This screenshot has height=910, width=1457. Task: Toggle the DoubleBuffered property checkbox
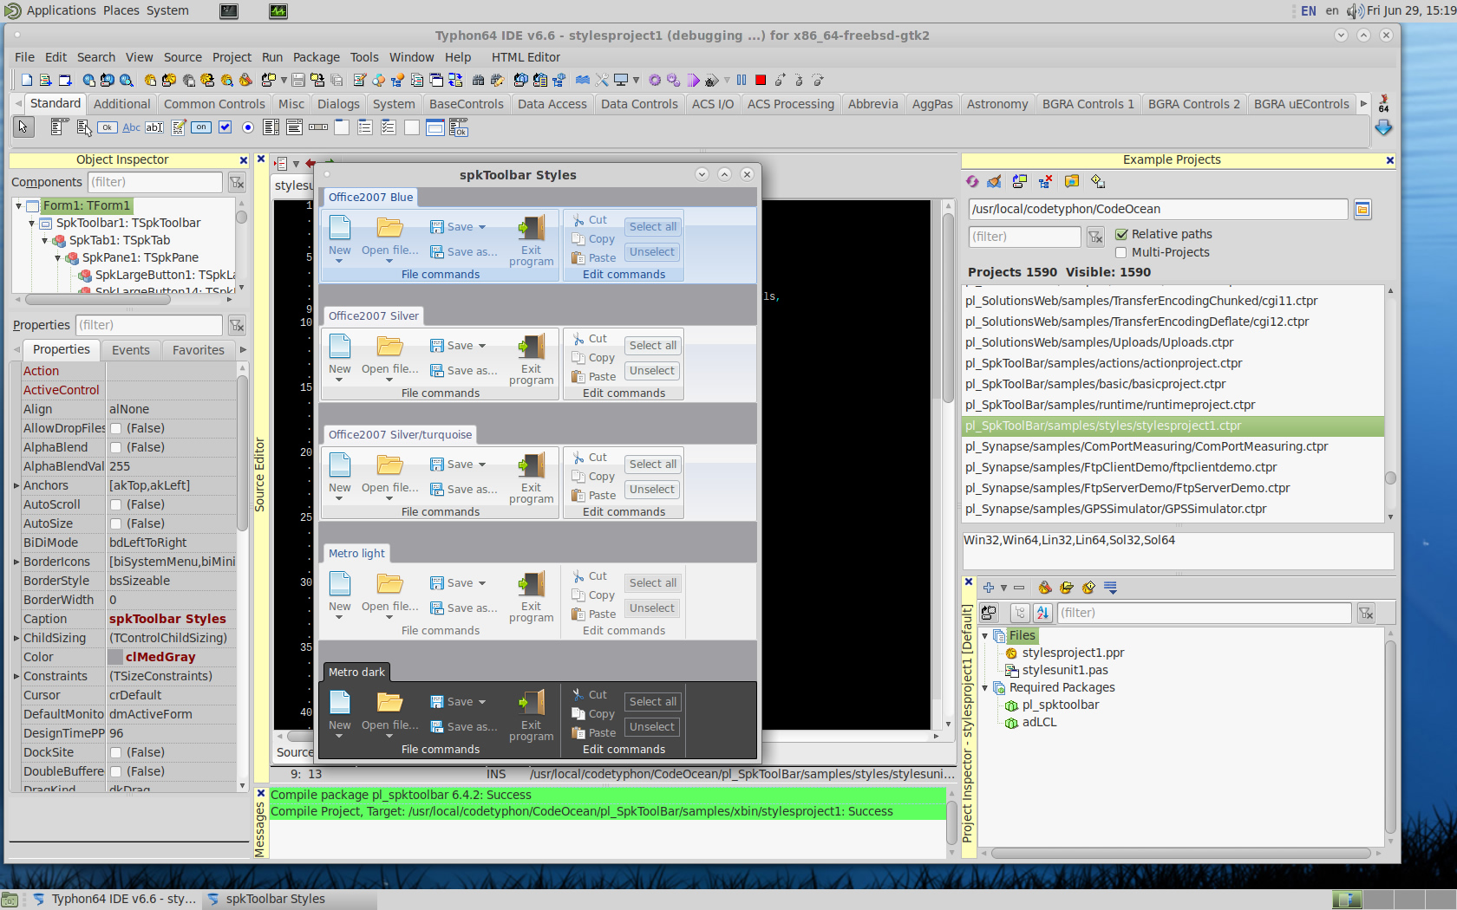[x=115, y=771]
